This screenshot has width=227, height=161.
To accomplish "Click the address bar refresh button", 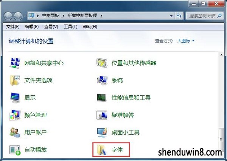I will (179, 16).
